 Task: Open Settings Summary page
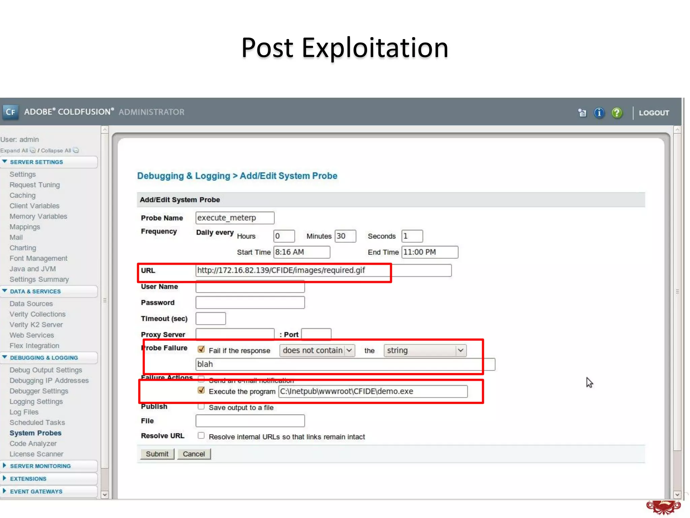coord(39,279)
